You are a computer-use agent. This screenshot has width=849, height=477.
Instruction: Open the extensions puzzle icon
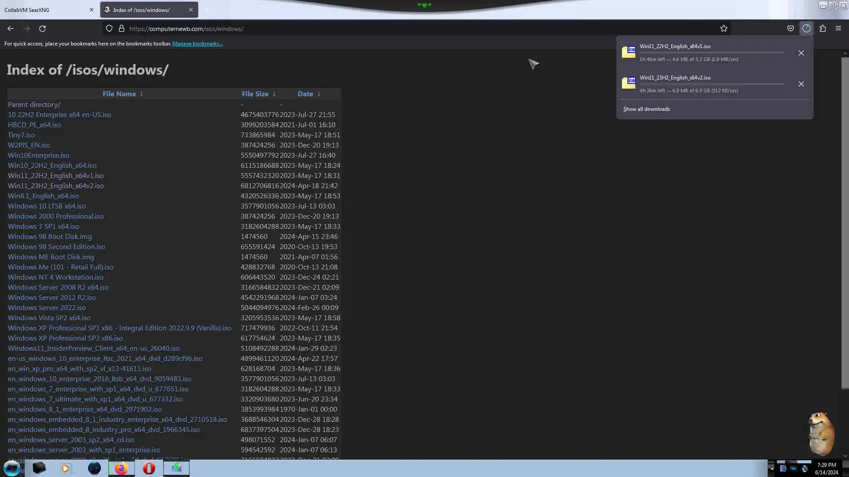point(822,29)
